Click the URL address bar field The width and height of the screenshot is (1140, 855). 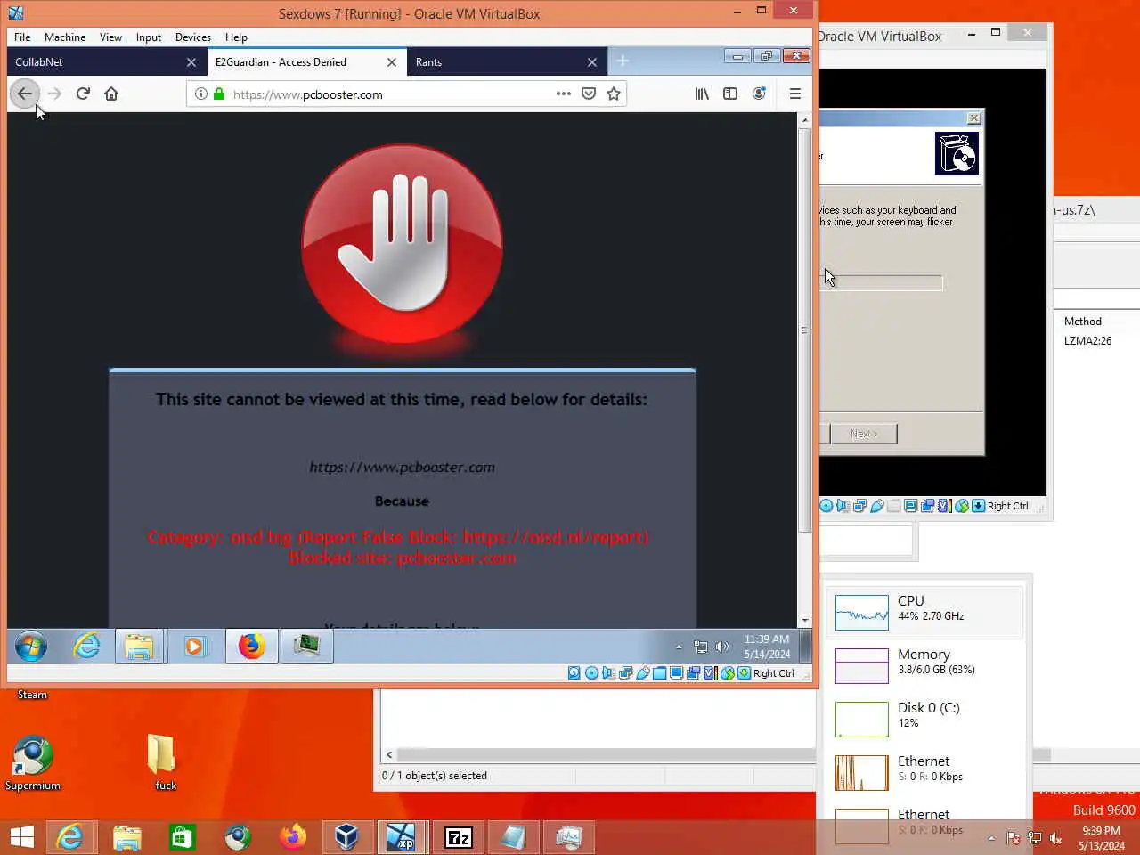tap(406, 94)
